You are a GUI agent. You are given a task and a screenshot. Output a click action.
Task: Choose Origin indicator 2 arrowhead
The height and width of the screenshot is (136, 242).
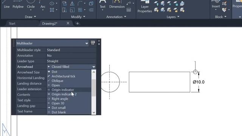click(69, 94)
